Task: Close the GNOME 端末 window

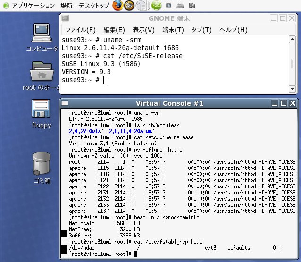Action: [x=292, y=18]
